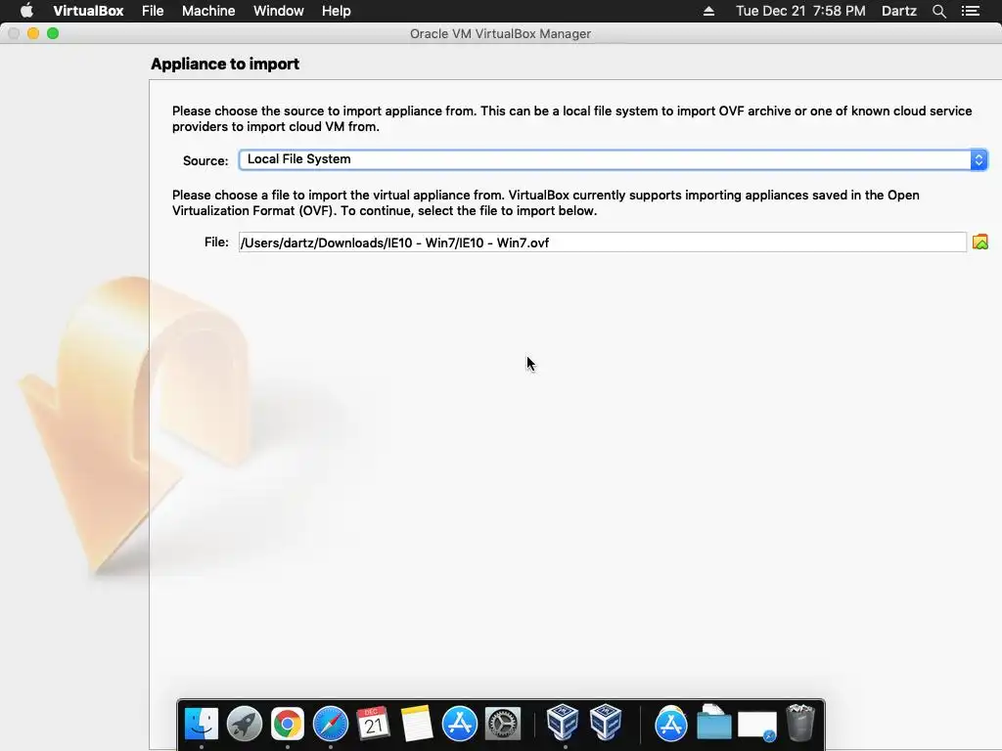Open the File menu

[153, 11]
